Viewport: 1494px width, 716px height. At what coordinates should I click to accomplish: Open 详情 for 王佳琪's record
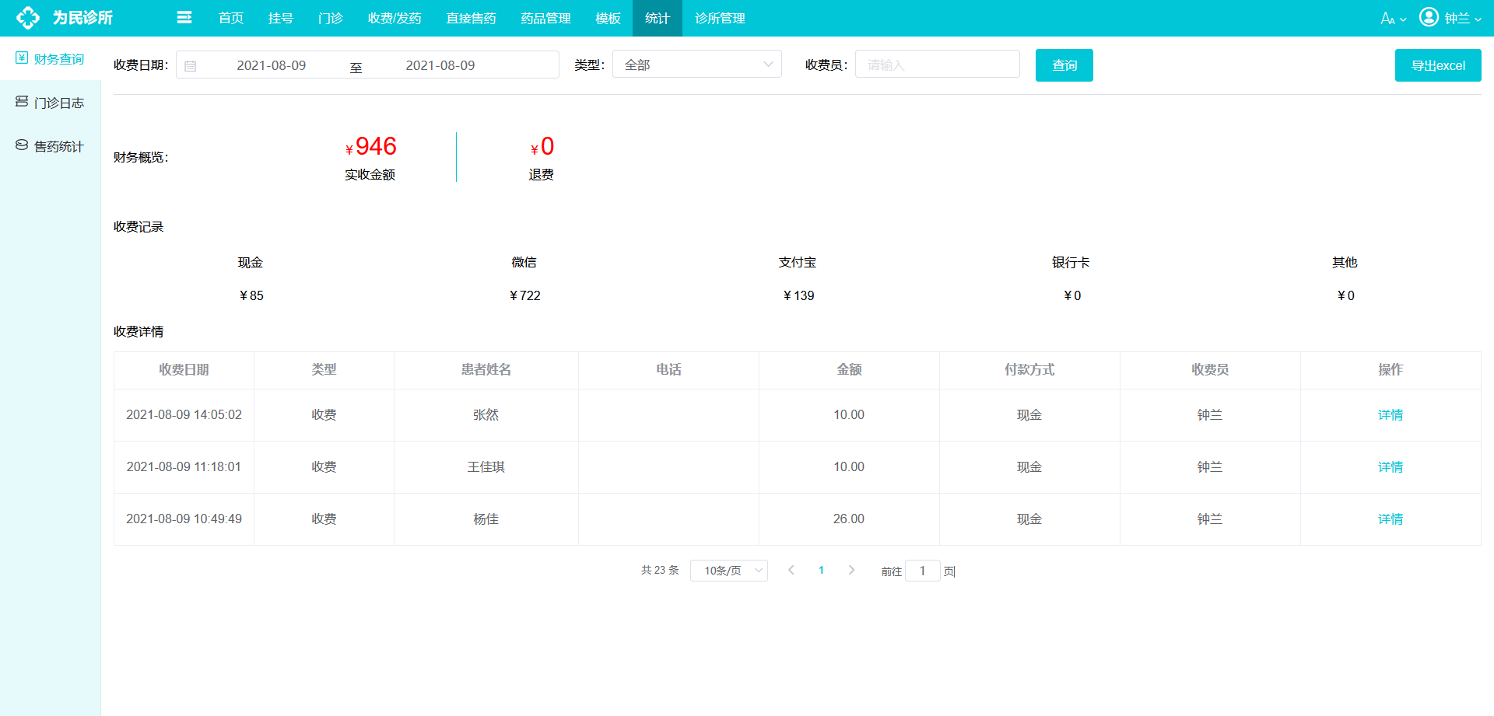1391,467
